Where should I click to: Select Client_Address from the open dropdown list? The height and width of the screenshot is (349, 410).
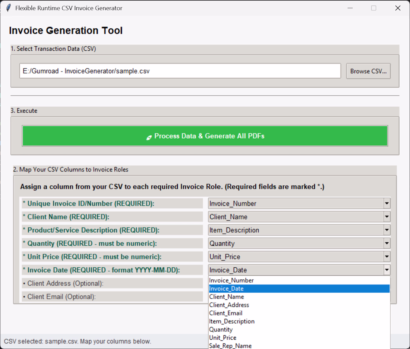click(x=299, y=305)
